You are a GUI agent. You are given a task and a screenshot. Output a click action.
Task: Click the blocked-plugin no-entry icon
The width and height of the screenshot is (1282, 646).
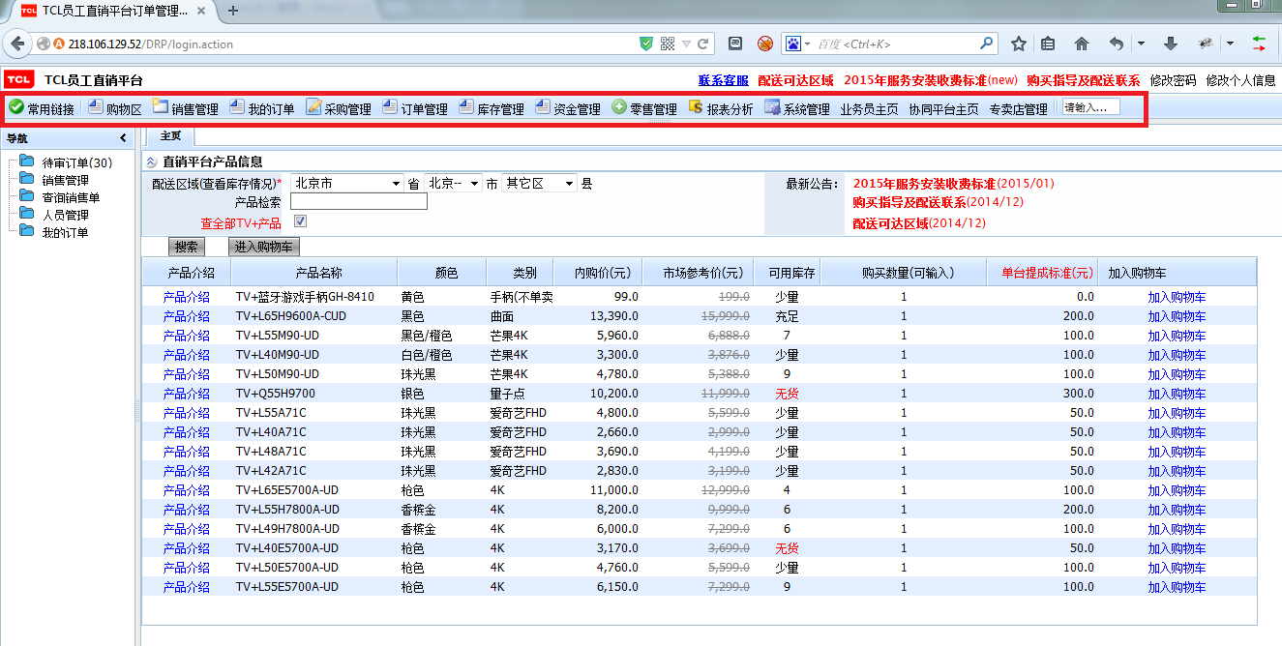(765, 44)
